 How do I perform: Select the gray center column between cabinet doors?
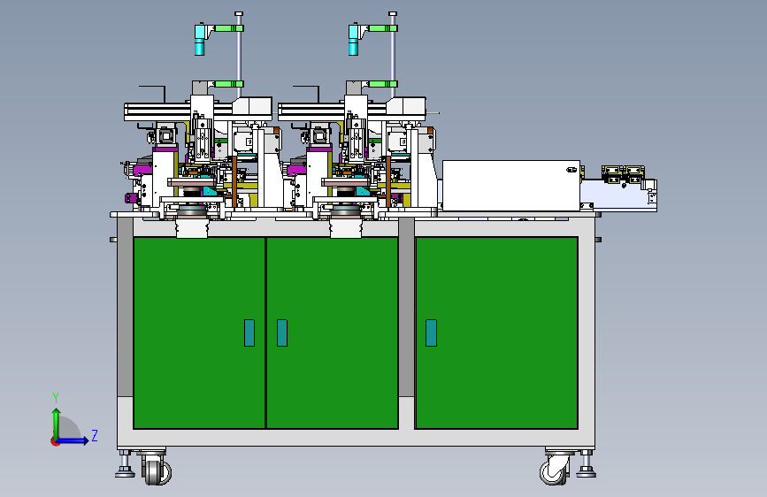[x=406, y=307]
